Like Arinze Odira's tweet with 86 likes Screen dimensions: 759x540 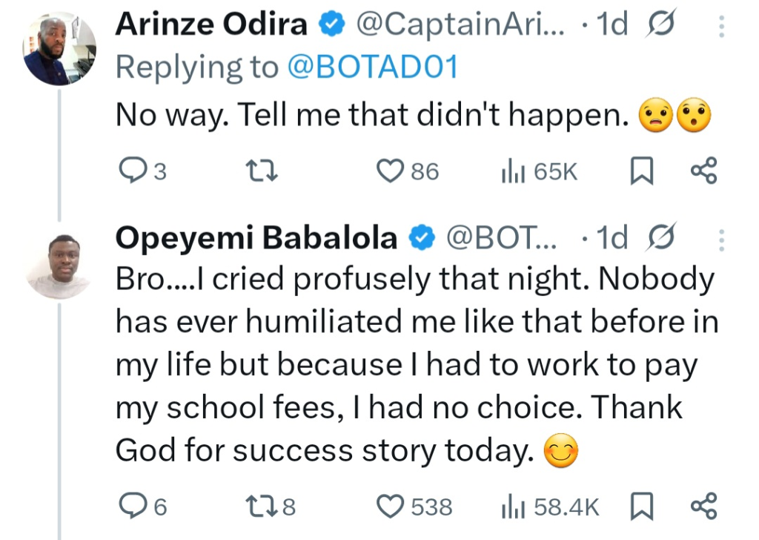[x=389, y=171]
